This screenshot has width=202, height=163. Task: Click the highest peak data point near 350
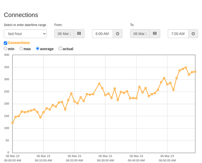[x=186, y=68]
